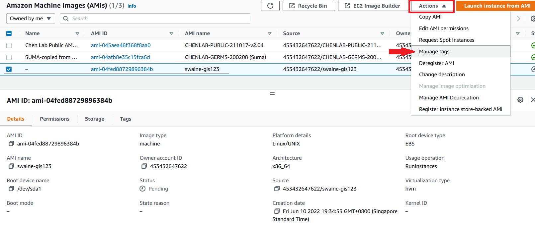Viewport: 535px width, 225px height.
Task: Sort by Source column arrow
Action: 382,33
